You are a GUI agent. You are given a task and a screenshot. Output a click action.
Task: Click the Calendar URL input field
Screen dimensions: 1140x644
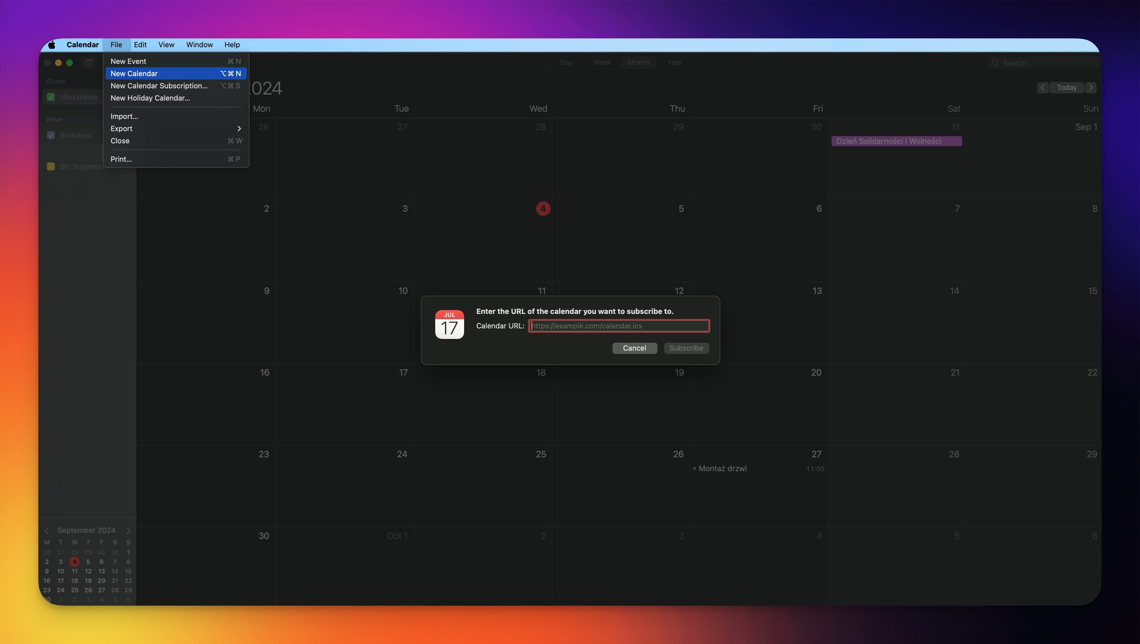point(619,326)
